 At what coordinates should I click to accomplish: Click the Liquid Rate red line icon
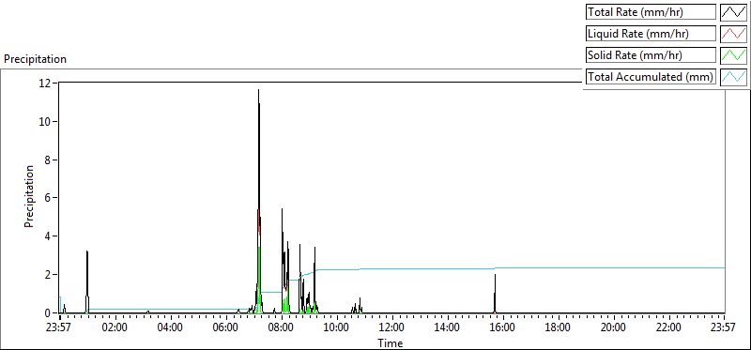click(x=733, y=34)
